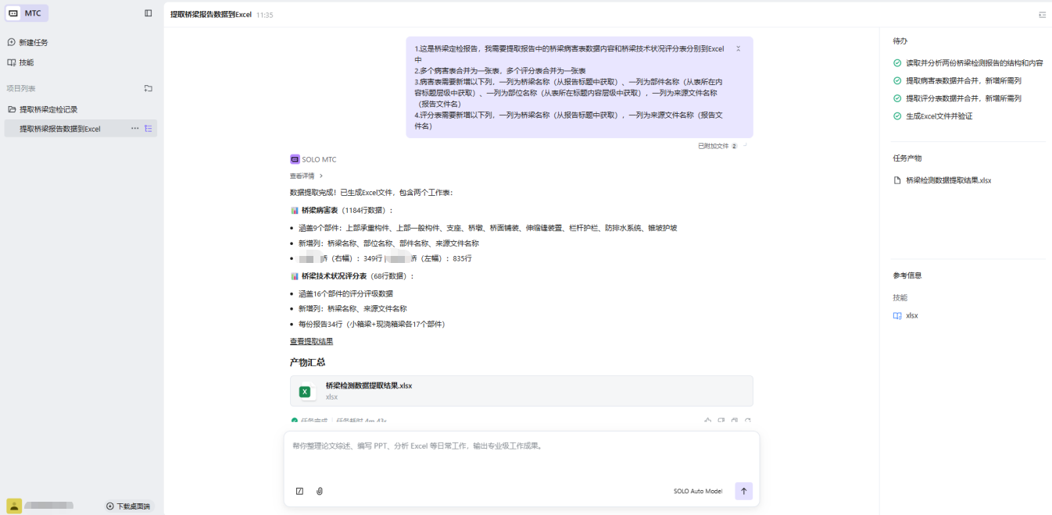This screenshot has width=1052, height=515.
Task: Click the user avatar at bottom left
Action: coord(14,506)
